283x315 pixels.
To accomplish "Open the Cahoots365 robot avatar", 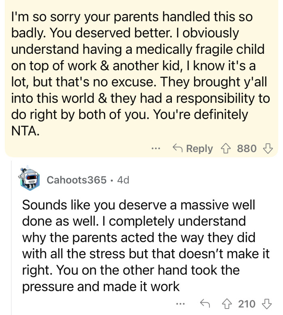I will tap(30, 178).
